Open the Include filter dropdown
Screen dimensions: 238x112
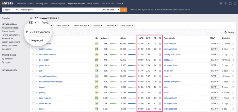(x=98, y=26)
